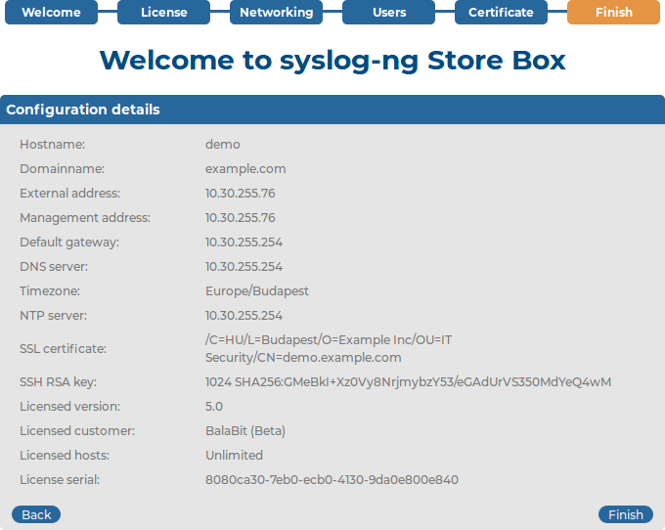Click the 'Licensed customer:' label
The width and height of the screenshot is (665, 530).
coord(77,431)
